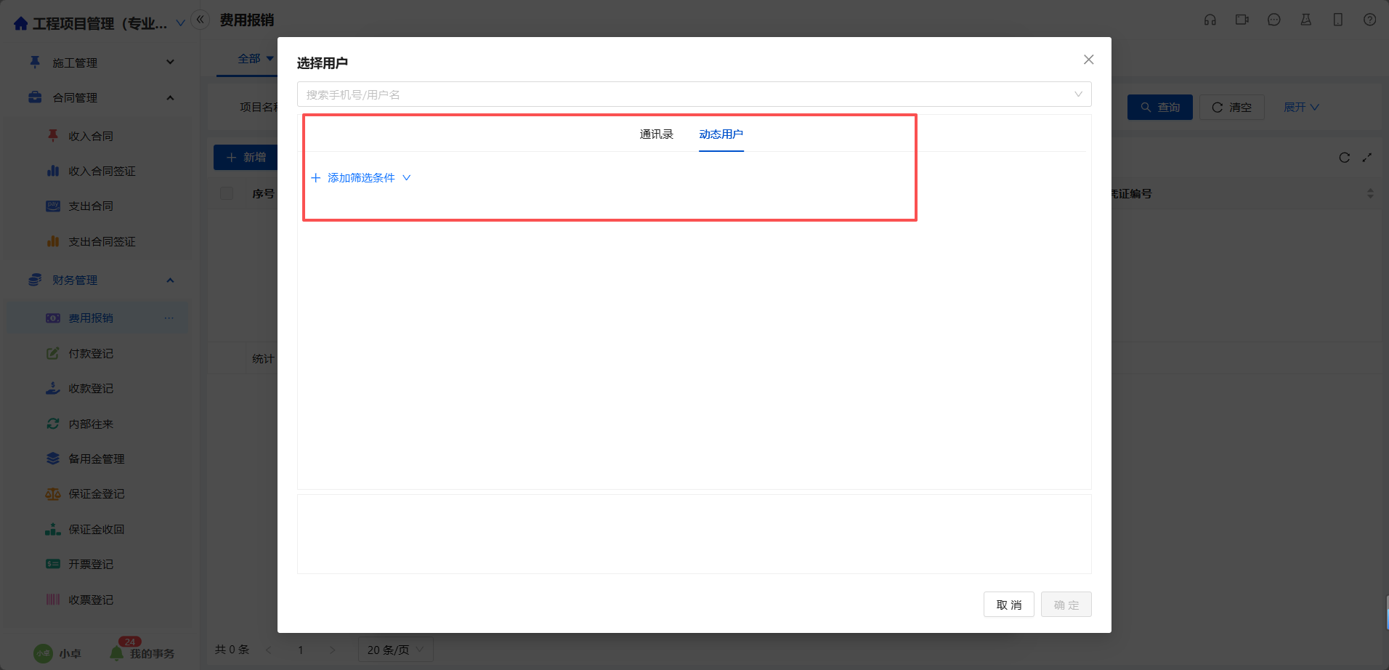
Task: Collapse the 财务管理 menu section
Action: (x=170, y=280)
